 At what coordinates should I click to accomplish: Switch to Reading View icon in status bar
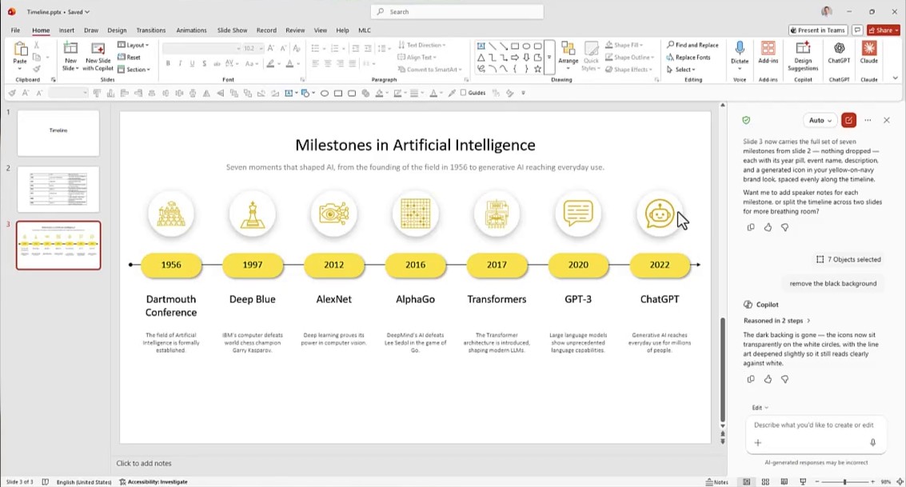click(x=784, y=481)
